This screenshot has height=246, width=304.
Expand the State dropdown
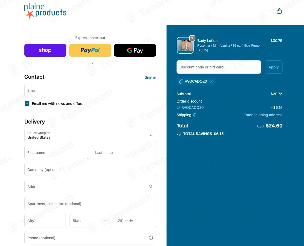[90, 221]
